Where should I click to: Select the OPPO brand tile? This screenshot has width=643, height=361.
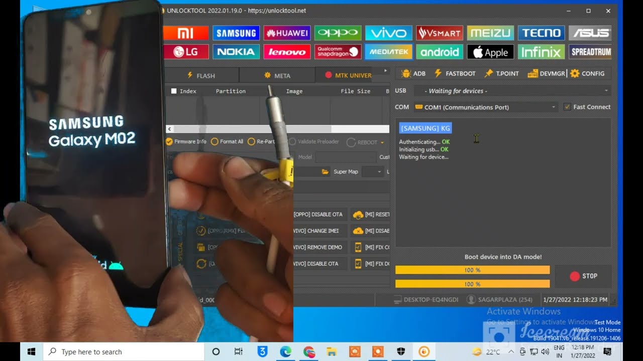click(338, 33)
